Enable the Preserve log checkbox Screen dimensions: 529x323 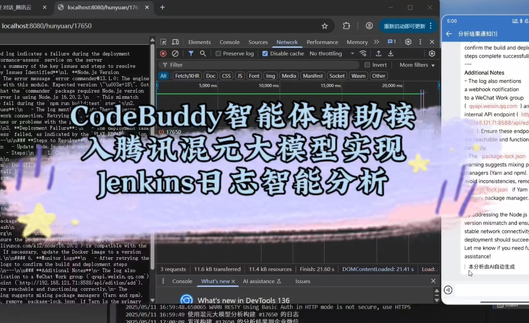click(218, 54)
